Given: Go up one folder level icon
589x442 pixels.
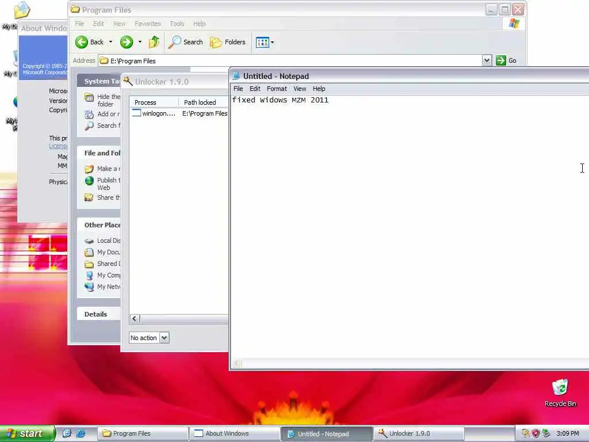Looking at the screenshot, I should tap(154, 42).
